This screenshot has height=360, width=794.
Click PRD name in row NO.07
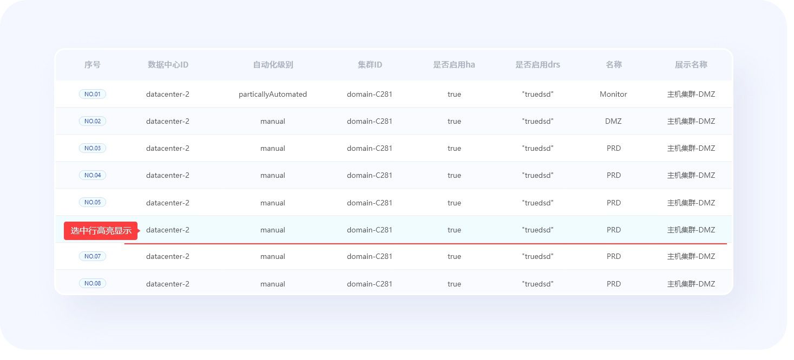614,256
